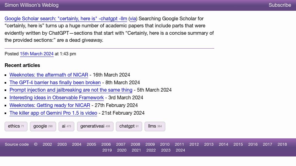The width and height of the screenshot is (296, 166).
Task: Go to the 2024 archive
Action: coord(180,150)
